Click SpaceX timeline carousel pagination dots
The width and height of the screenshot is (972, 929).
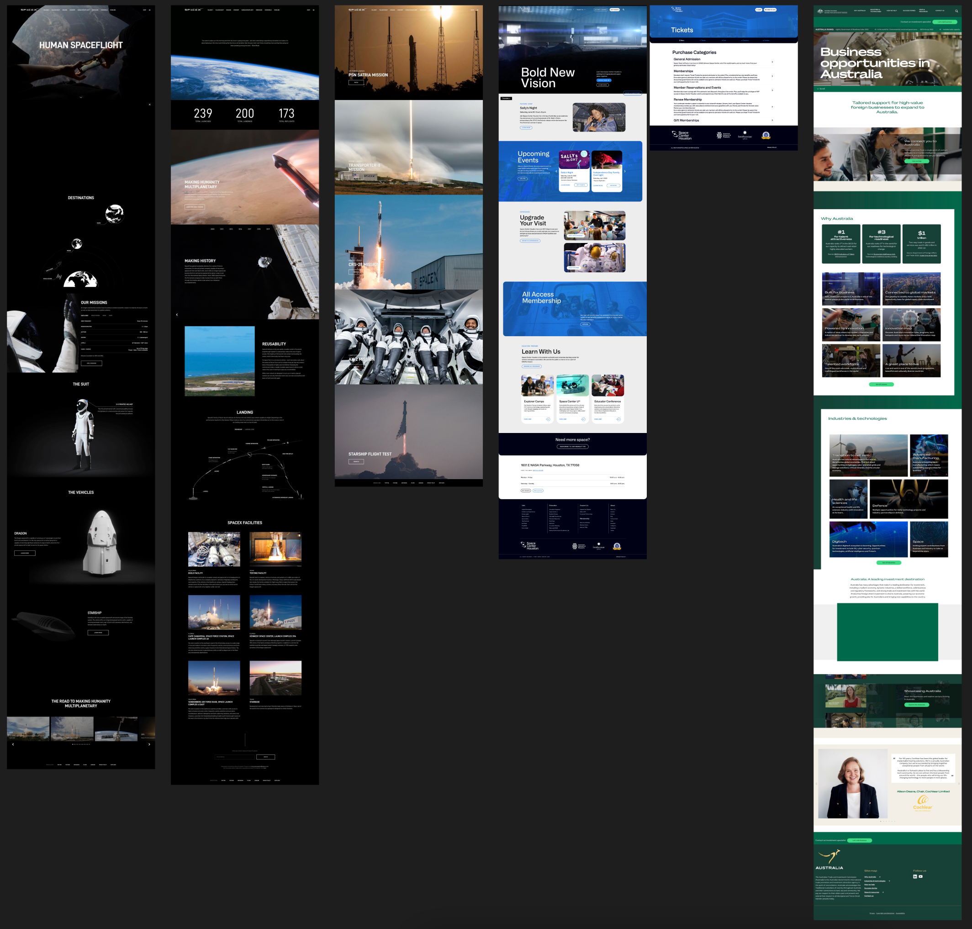pos(81,744)
